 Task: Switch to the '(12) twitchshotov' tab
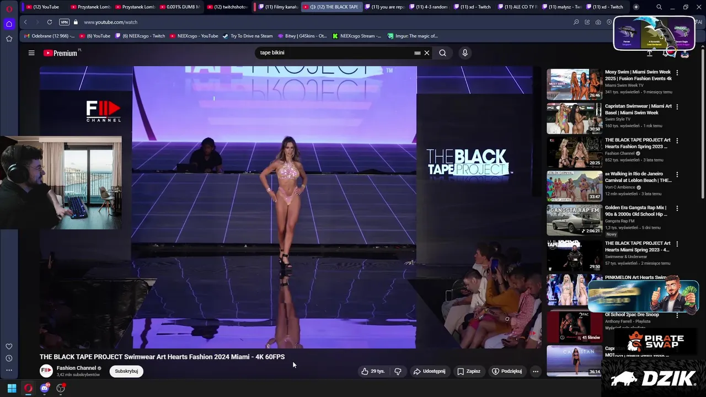[x=227, y=7]
